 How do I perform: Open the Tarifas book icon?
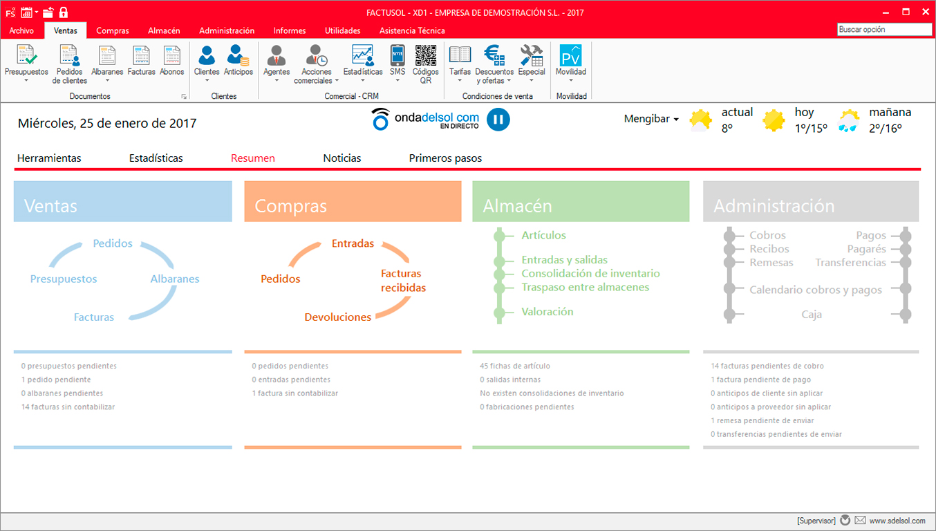point(460,55)
